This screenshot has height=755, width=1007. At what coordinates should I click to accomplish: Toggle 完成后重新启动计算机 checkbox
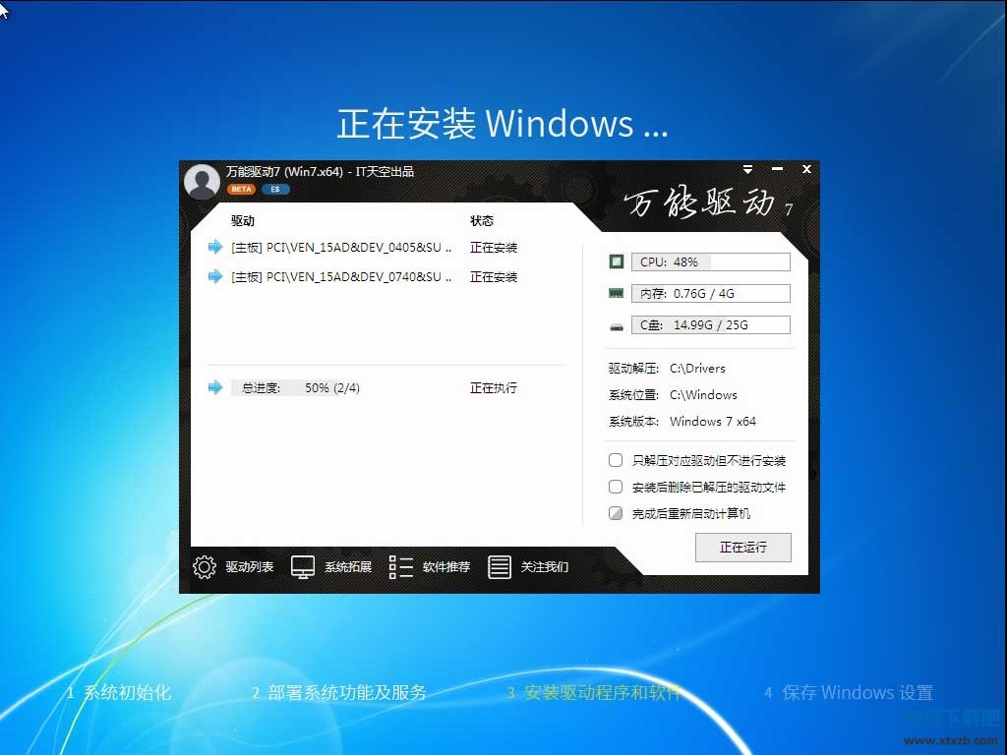[616, 513]
